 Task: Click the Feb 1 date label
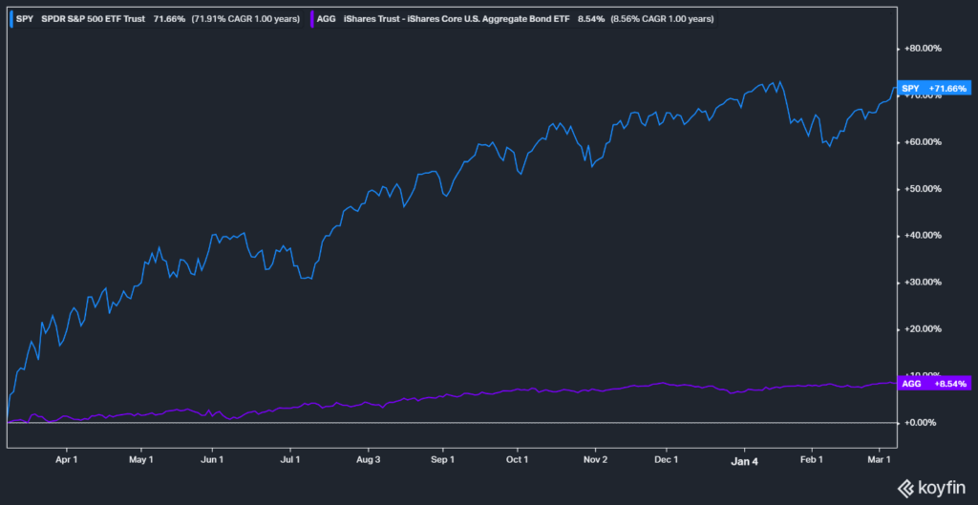(812, 459)
